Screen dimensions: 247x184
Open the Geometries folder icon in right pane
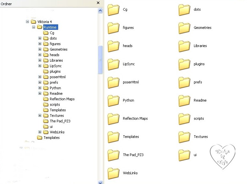(x=184, y=28)
